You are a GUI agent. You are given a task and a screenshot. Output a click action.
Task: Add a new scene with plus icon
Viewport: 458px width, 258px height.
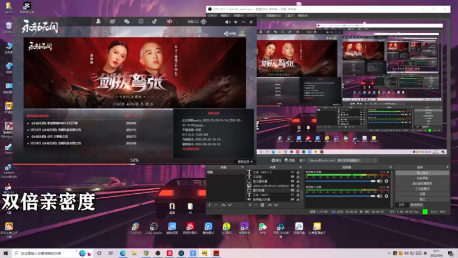tap(210, 205)
